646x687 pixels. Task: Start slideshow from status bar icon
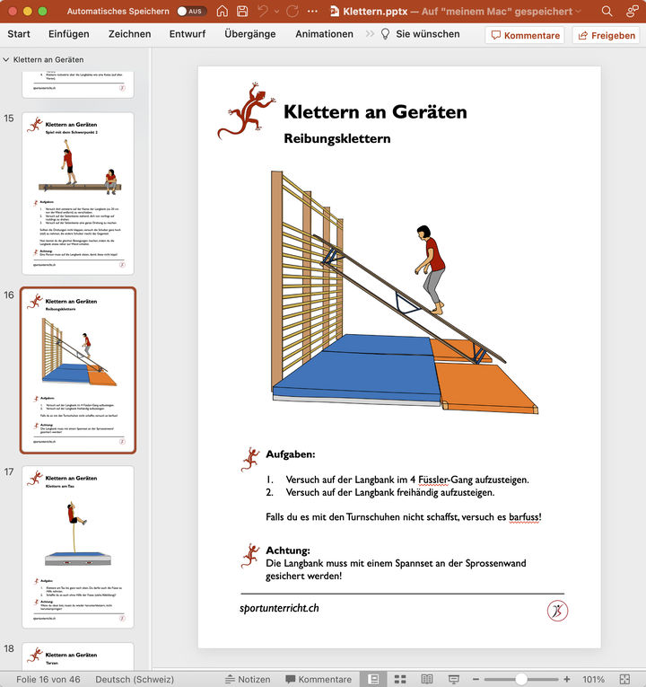(x=454, y=680)
